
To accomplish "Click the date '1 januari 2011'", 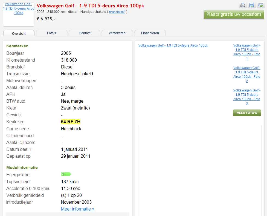I will [x=74, y=149].
